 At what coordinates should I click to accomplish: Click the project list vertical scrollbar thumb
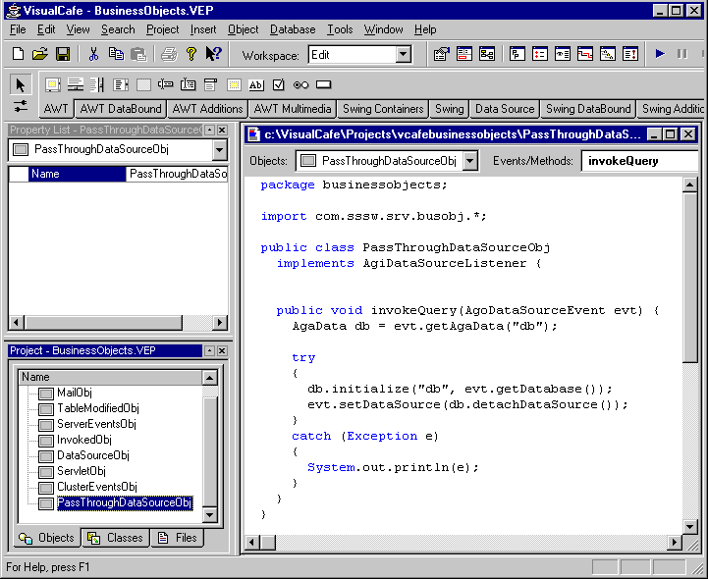click(x=209, y=451)
